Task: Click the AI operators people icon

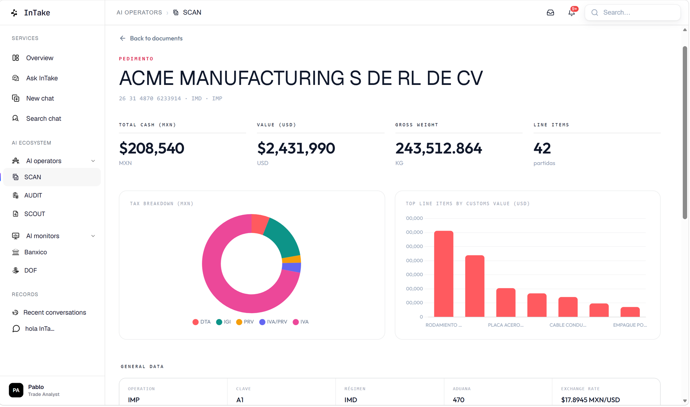Action: [x=16, y=161]
